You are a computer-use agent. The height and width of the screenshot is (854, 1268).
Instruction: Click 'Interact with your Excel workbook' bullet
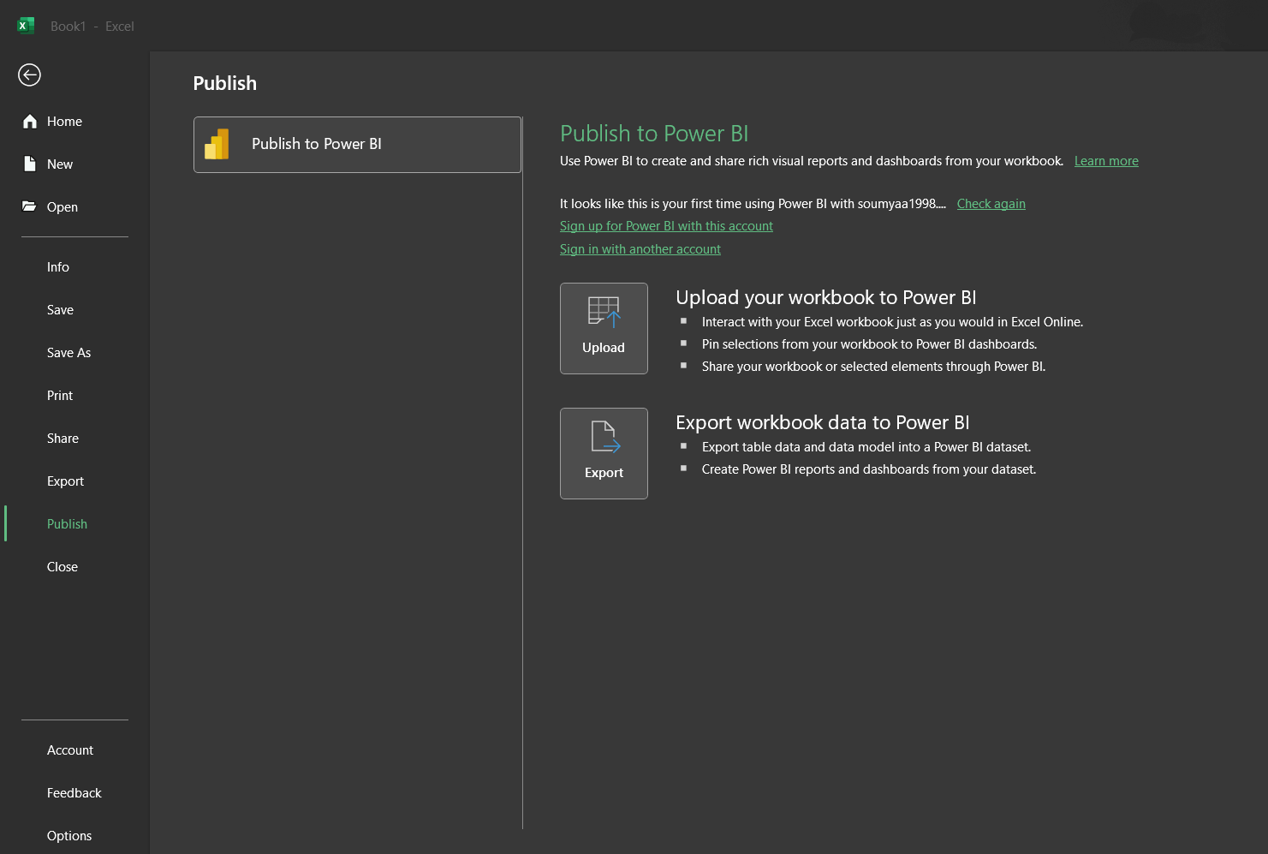(x=892, y=322)
